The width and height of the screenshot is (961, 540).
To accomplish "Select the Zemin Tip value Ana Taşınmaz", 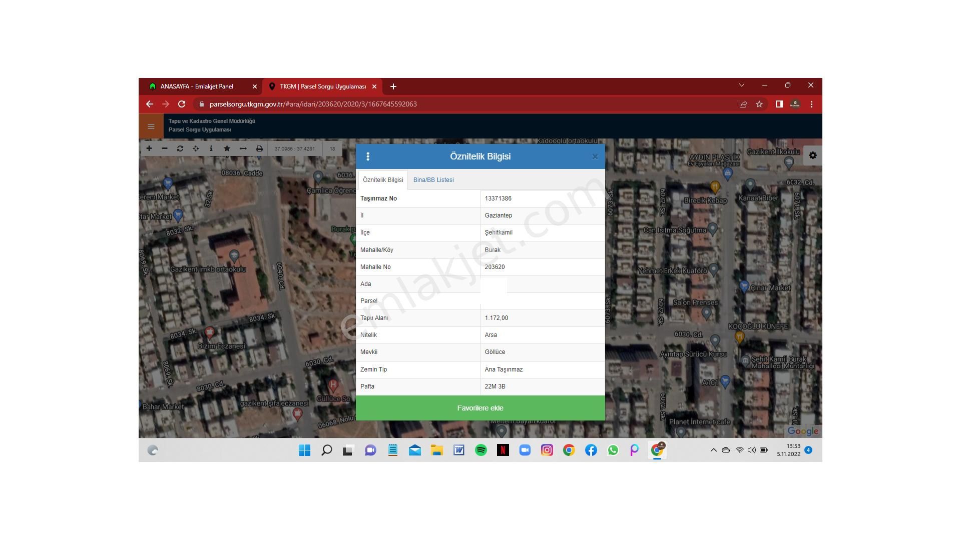I will pos(504,369).
